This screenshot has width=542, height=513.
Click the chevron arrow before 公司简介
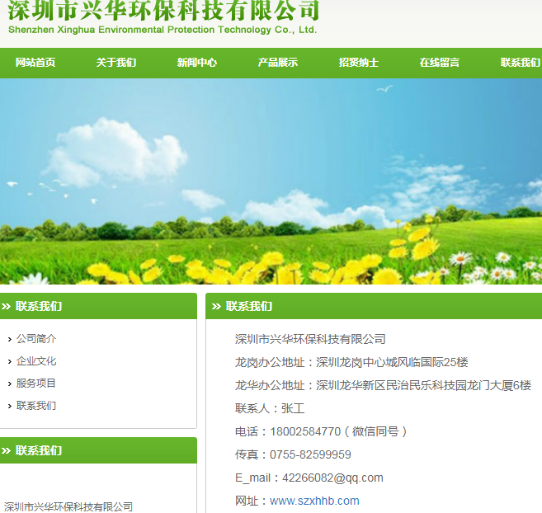9,339
